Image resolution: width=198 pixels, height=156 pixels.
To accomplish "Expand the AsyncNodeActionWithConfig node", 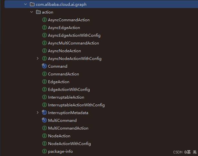I will (x=37, y=58).
